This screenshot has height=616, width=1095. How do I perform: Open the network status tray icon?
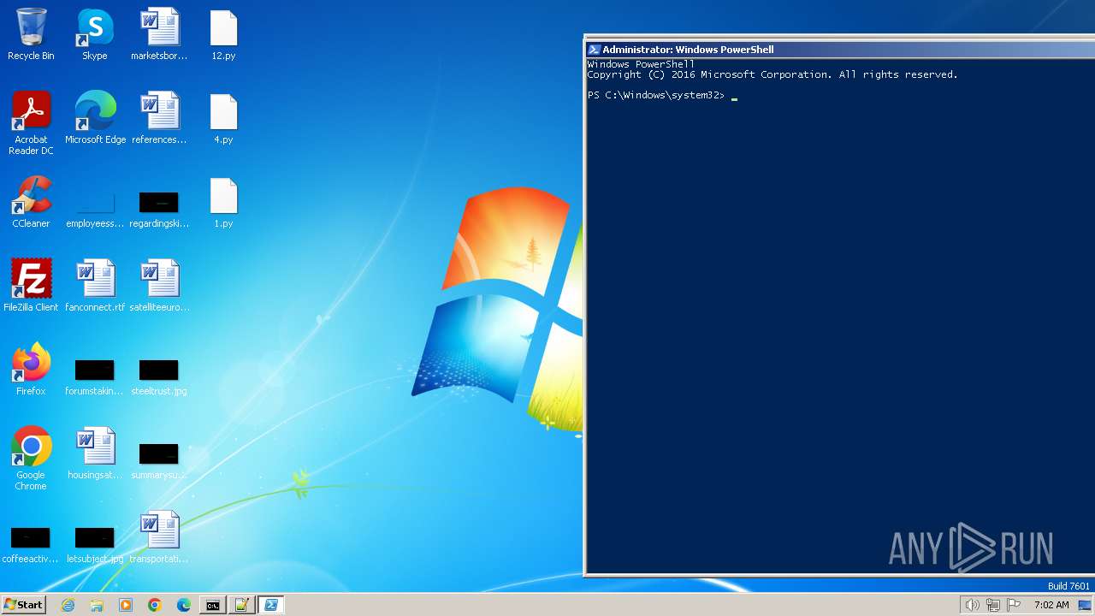coord(993,605)
